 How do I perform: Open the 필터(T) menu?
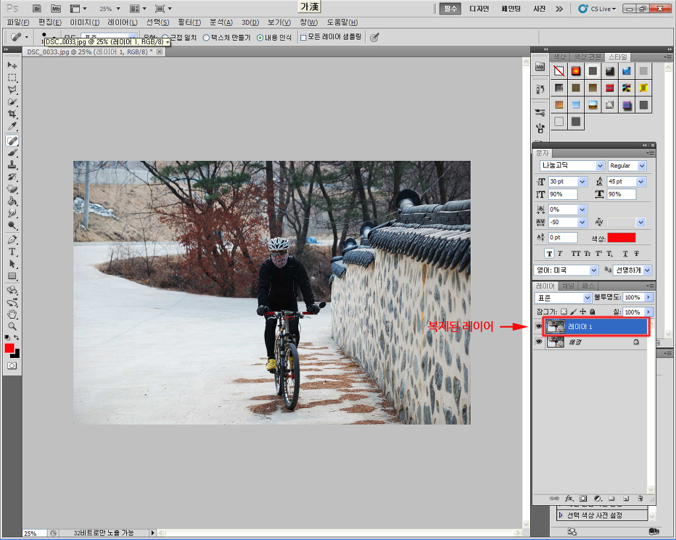tap(189, 22)
